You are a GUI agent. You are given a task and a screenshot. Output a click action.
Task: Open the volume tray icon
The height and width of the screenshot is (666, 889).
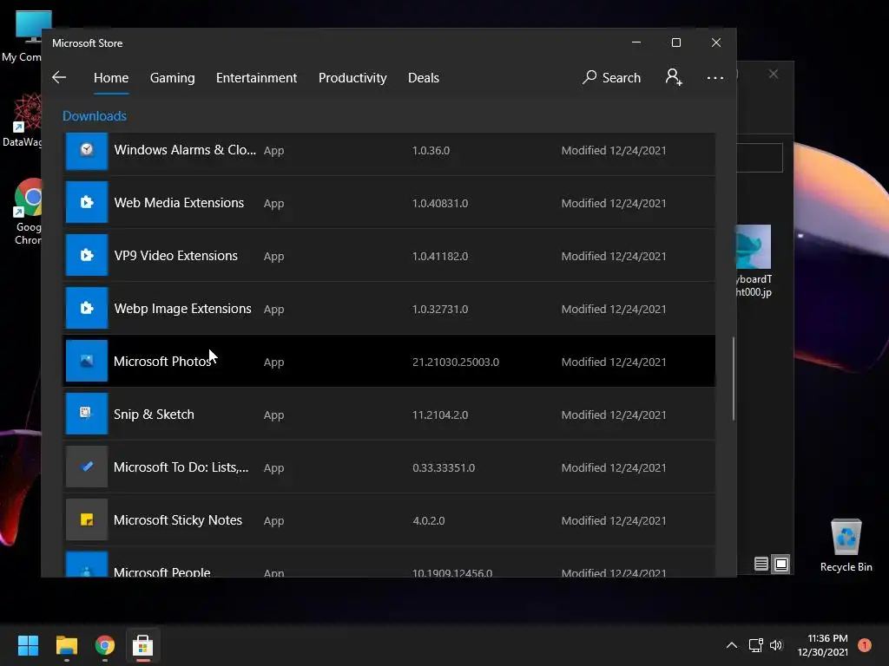point(776,645)
